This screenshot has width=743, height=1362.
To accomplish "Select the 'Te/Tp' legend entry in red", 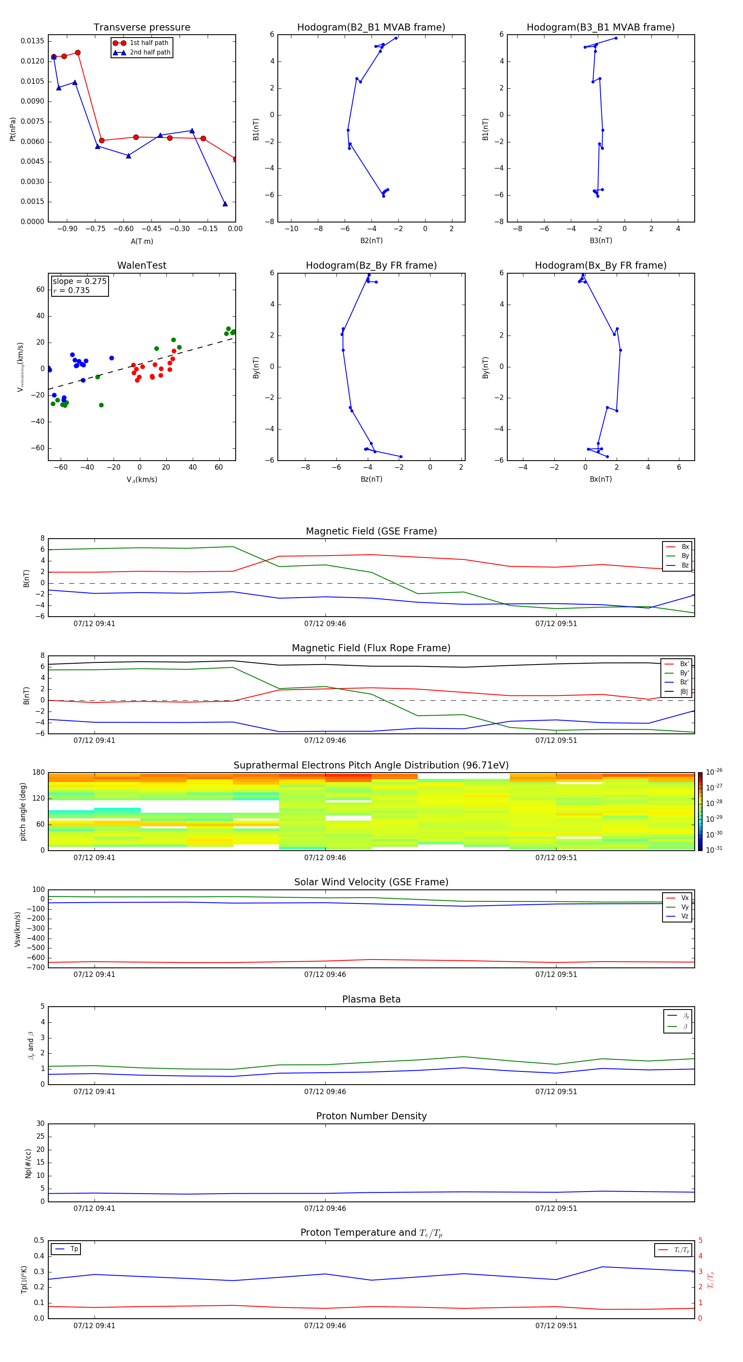I will click(674, 1250).
